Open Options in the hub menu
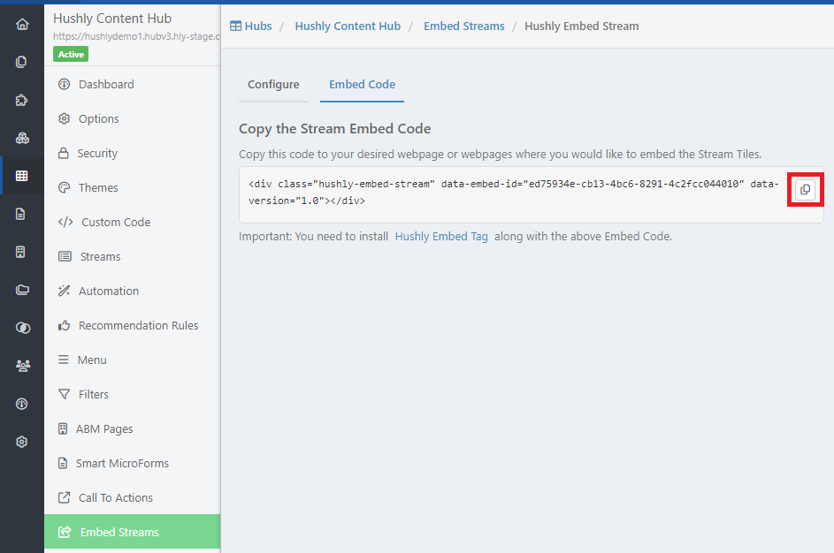The image size is (834, 553). pos(132,118)
